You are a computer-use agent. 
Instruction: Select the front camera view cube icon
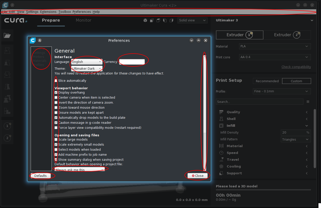152,20
